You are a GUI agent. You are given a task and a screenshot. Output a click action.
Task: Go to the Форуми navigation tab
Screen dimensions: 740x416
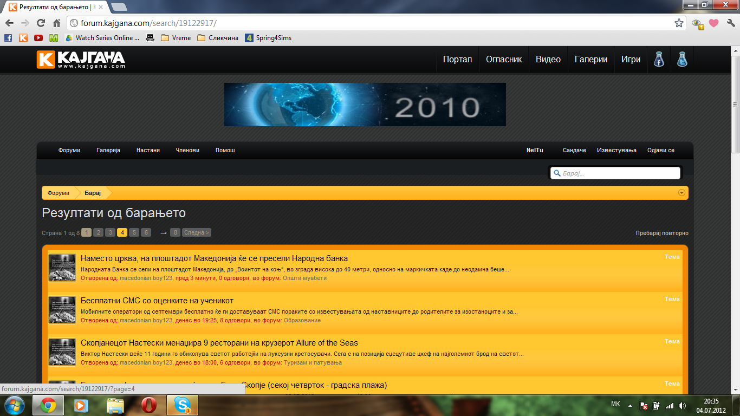pyautogui.click(x=69, y=150)
